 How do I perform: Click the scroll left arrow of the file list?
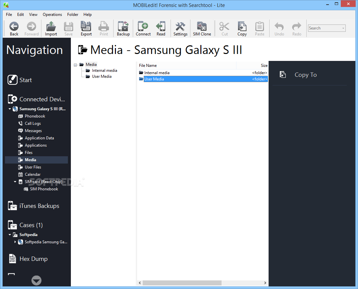(140, 283)
